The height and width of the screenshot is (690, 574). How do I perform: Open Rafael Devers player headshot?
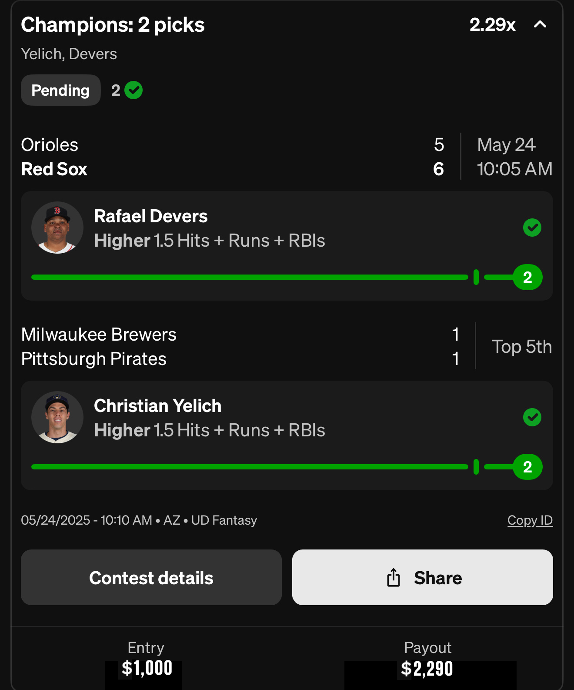[57, 228]
